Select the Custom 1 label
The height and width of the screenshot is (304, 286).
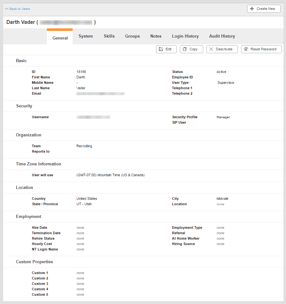click(x=40, y=273)
